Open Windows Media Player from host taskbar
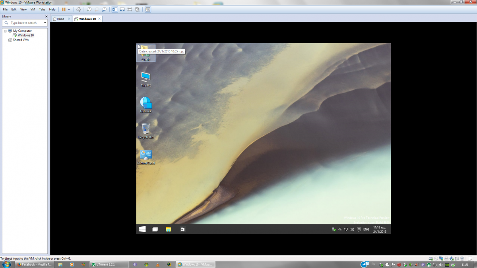 (72, 264)
